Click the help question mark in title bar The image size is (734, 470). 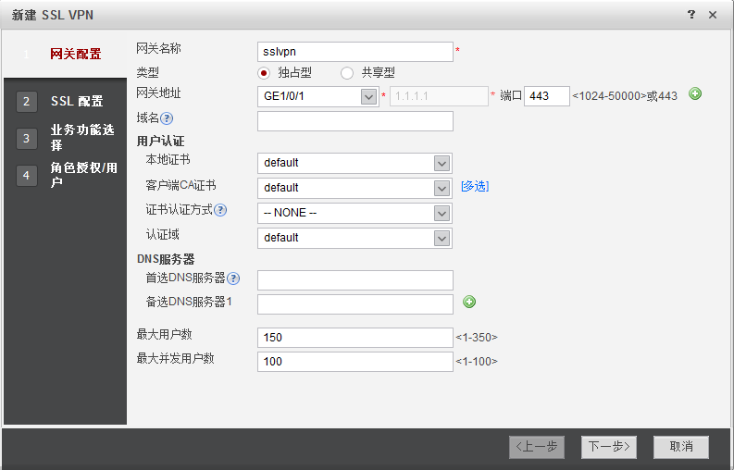tap(690, 15)
